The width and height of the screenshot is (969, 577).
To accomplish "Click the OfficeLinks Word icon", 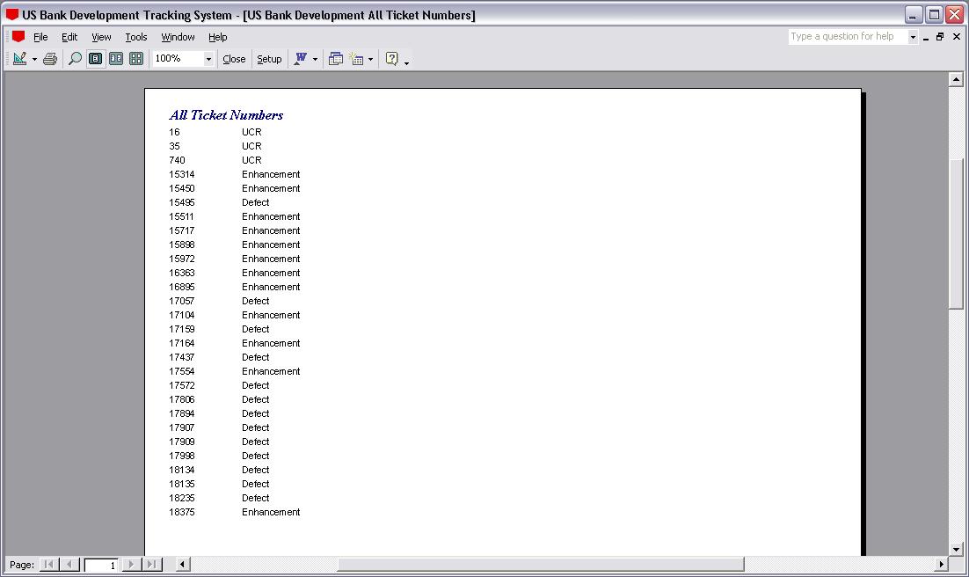I will tap(301, 59).
